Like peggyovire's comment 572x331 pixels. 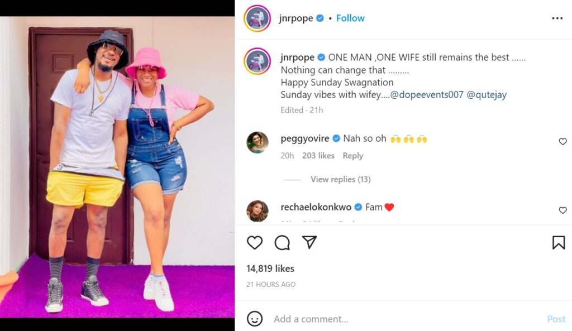click(x=563, y=142)
